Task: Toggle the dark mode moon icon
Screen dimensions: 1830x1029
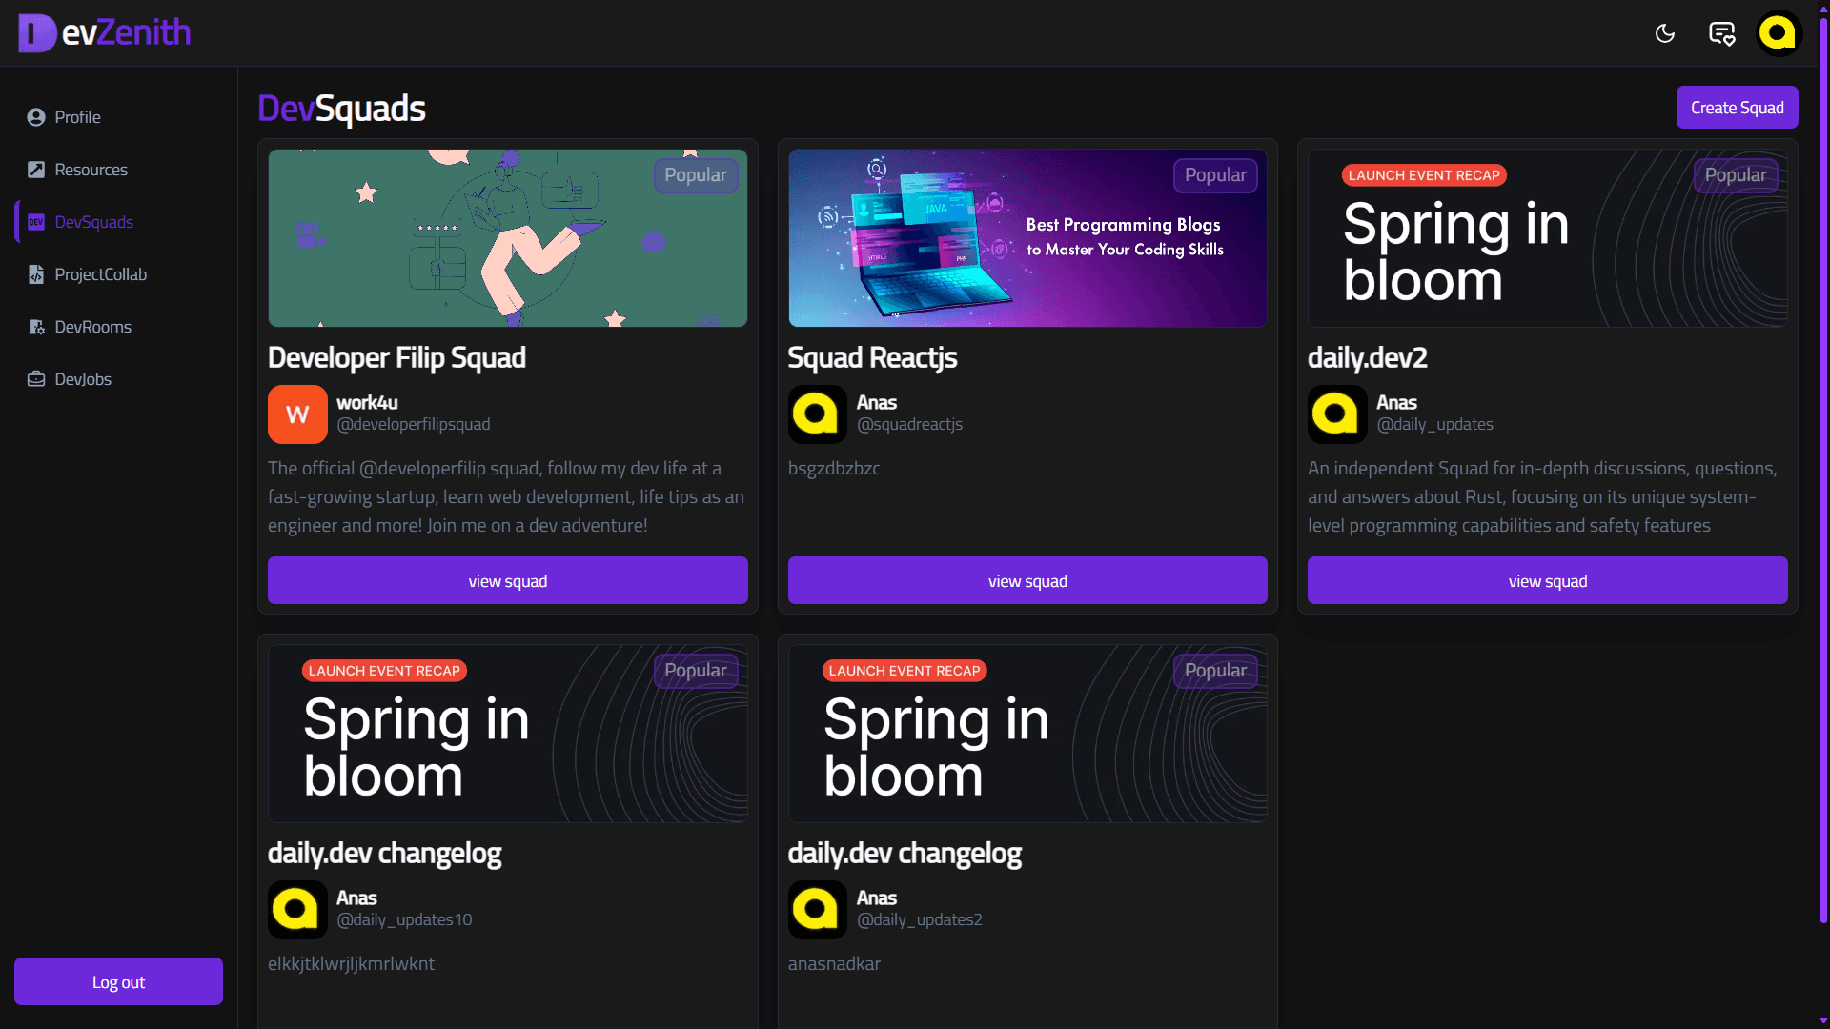Action: tap(1665, 33)
